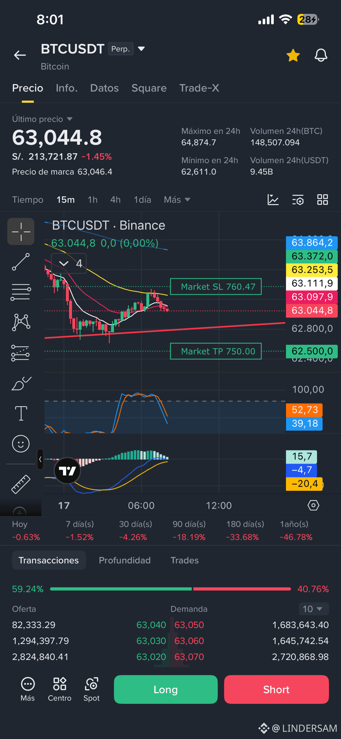Click the TradingView logo
This screenshot has width=341, height=739.
point(67,471)
